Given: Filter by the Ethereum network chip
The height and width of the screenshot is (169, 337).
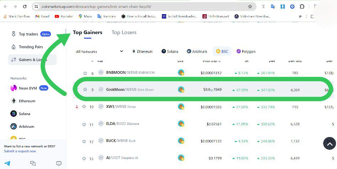Looking at the screenshot, I should coord(142,51).
